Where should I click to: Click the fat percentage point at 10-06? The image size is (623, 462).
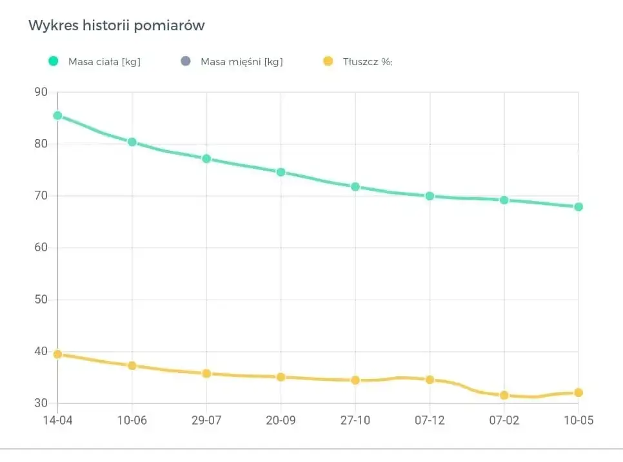click(x=132, y=365)
